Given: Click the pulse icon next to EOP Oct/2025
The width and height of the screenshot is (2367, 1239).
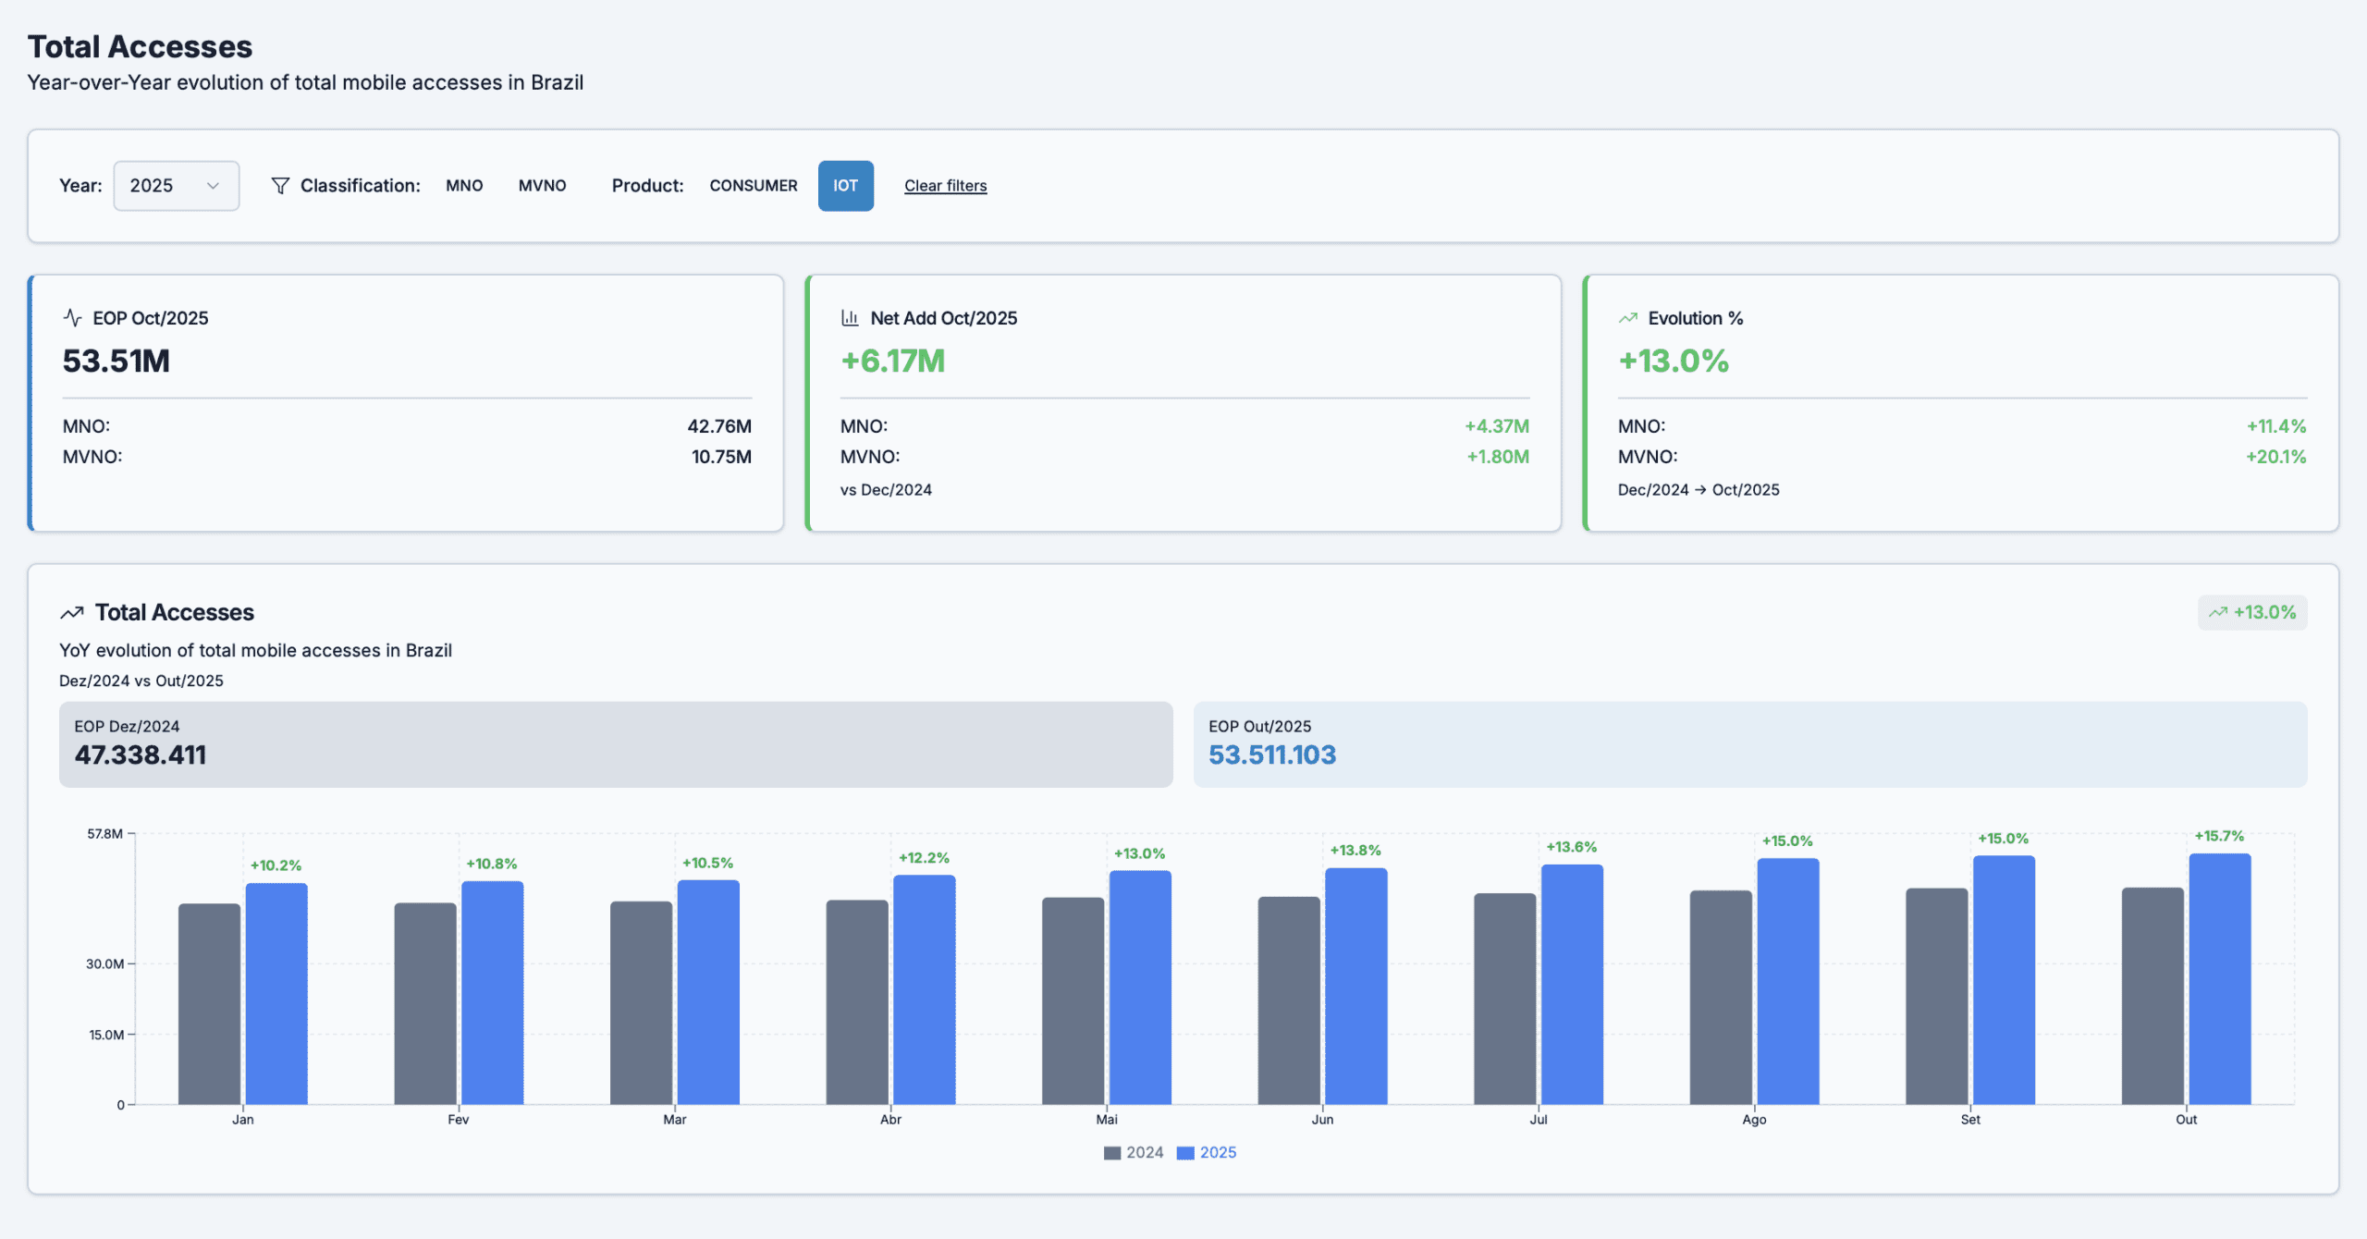Looking at the screenshot, I should [72, 318].
